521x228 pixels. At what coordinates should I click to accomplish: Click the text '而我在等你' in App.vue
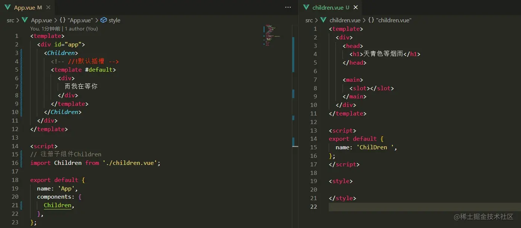[81, 87]
